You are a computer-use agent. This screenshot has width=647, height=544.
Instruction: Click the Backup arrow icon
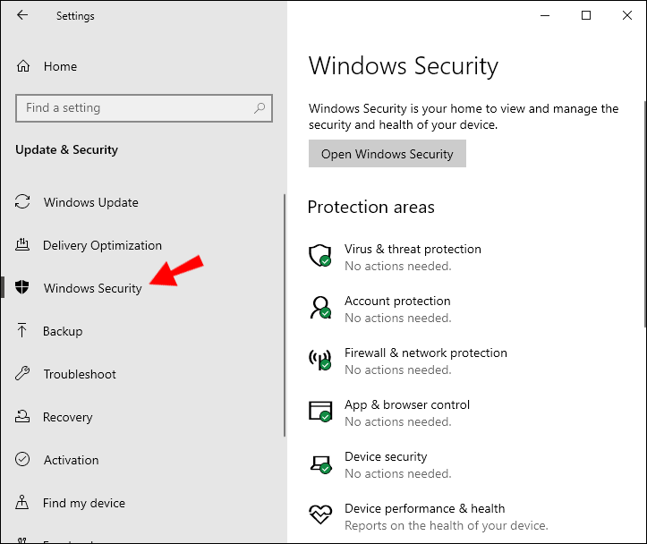click(x=23, y=331)
